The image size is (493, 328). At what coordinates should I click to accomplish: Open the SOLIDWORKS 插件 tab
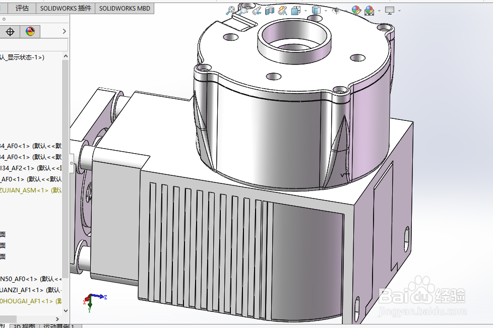click(x=66, y=8)
